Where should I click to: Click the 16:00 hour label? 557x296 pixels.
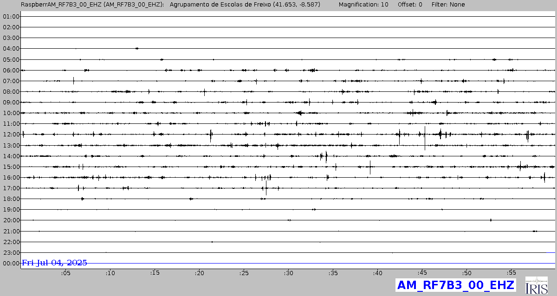tap(11, 177)
